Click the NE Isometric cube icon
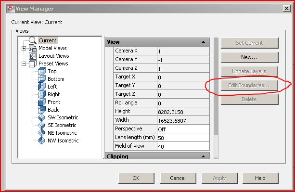Screen dimensions: 295x192 pyautogui.click(x=41, y=133)
